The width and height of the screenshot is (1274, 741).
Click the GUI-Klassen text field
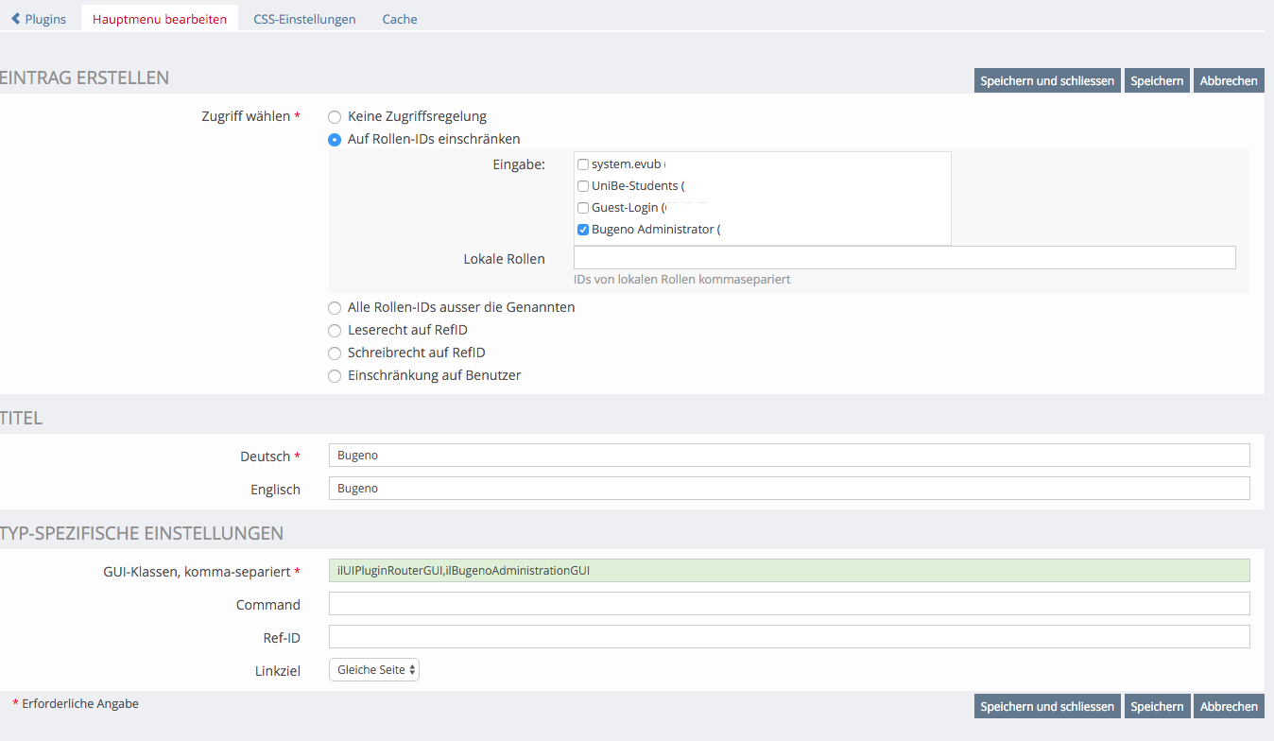point(788,571)
